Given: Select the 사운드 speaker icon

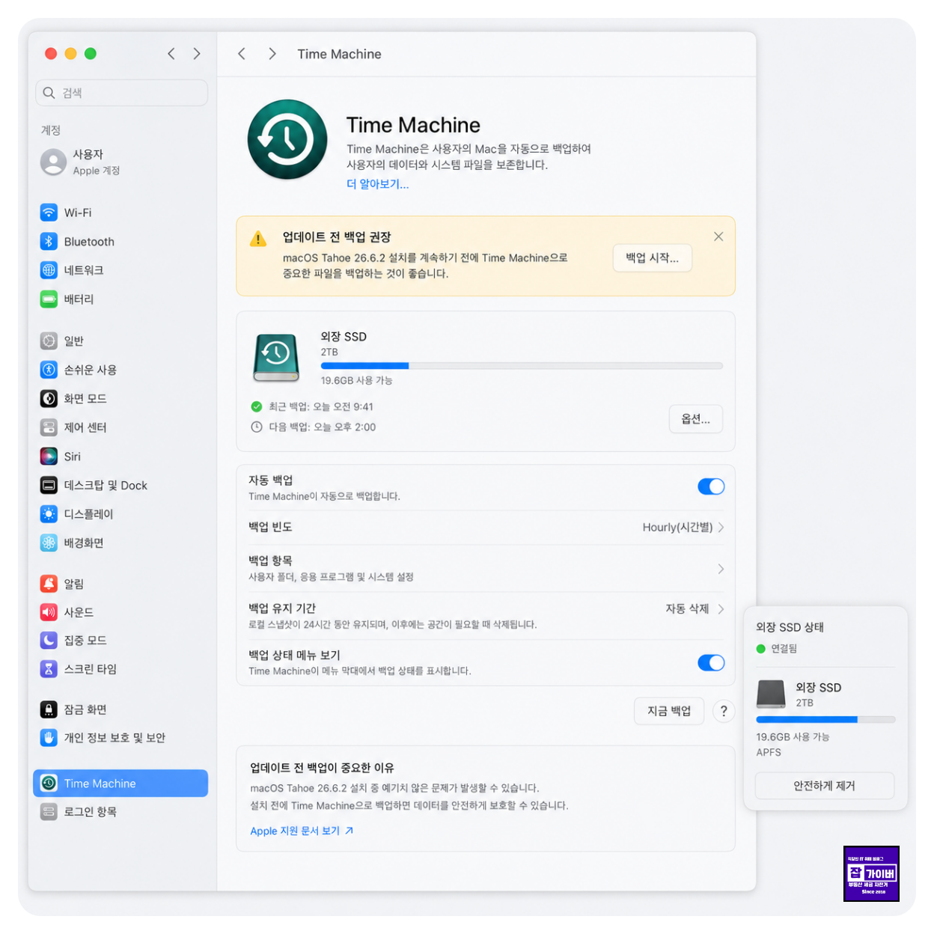Looking at the screenshot, I should (x=49, y=612).
